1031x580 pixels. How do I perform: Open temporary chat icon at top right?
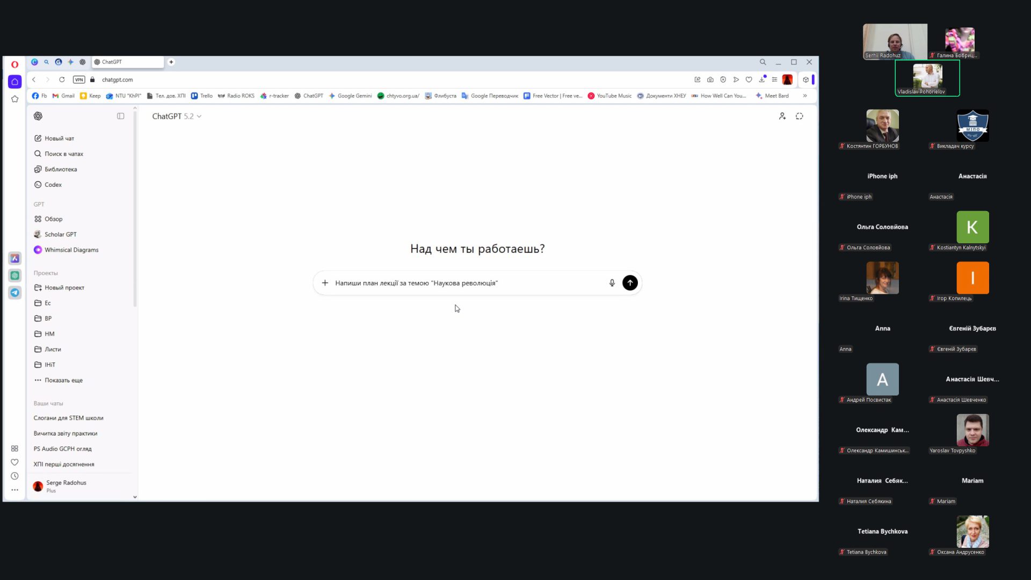click(x=800, y=116)
